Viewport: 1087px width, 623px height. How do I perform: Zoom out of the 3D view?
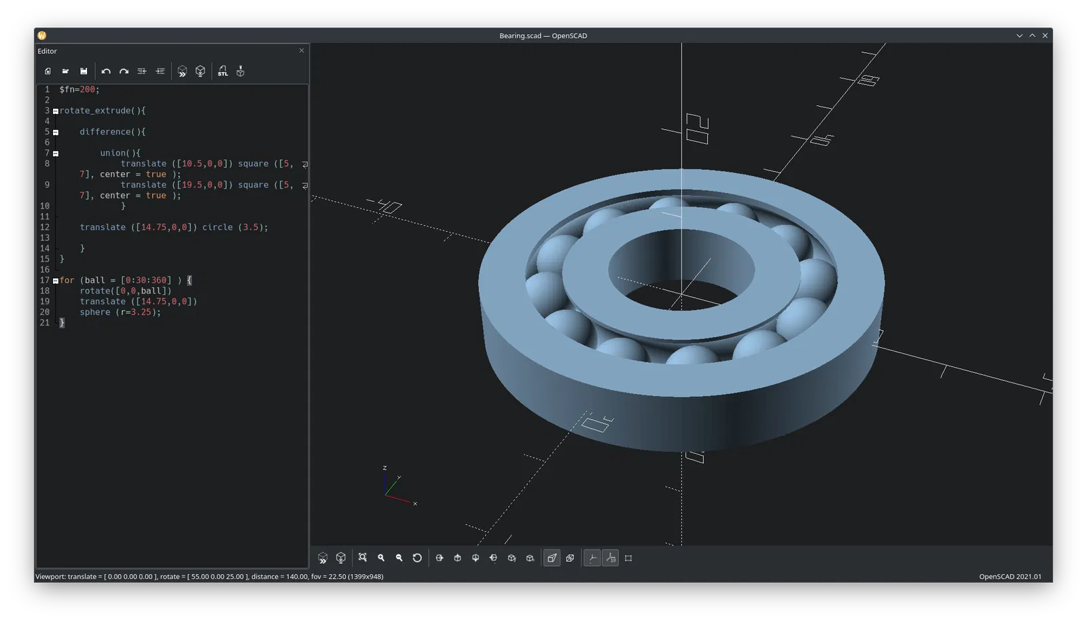pos(399,558)
